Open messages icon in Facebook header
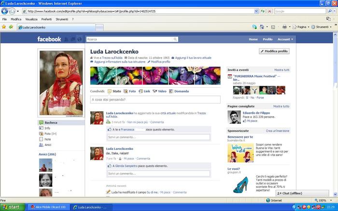This screenshot has width=338, height=211. point(73,40)
